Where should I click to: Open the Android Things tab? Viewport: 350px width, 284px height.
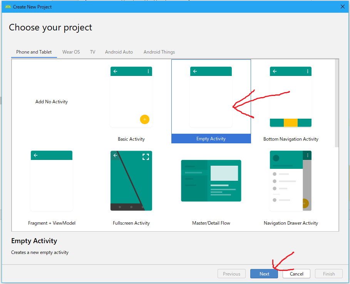click(159, 52)
